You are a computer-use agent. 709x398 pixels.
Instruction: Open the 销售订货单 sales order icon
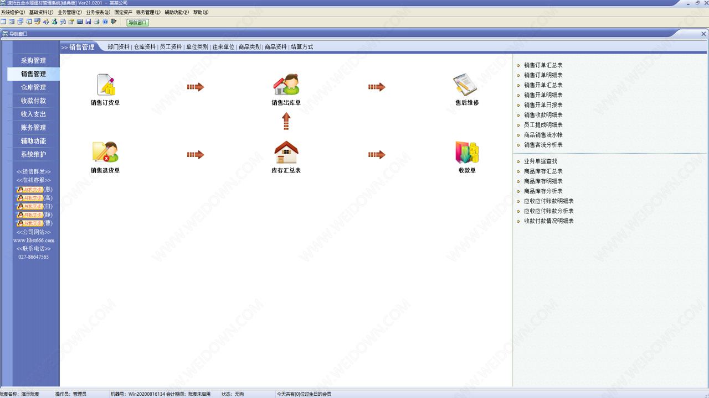(105, 85)
